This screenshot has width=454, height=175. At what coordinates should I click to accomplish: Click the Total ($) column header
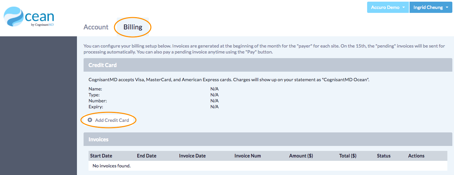(348, 156)
